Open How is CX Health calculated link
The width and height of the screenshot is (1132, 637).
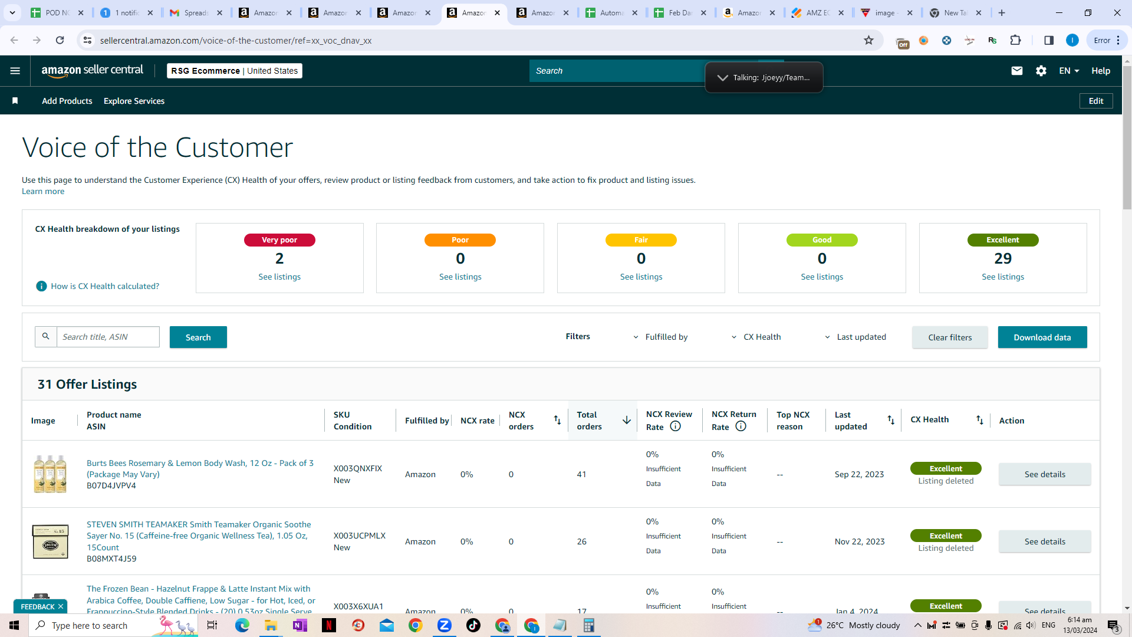tap(105, 286)
